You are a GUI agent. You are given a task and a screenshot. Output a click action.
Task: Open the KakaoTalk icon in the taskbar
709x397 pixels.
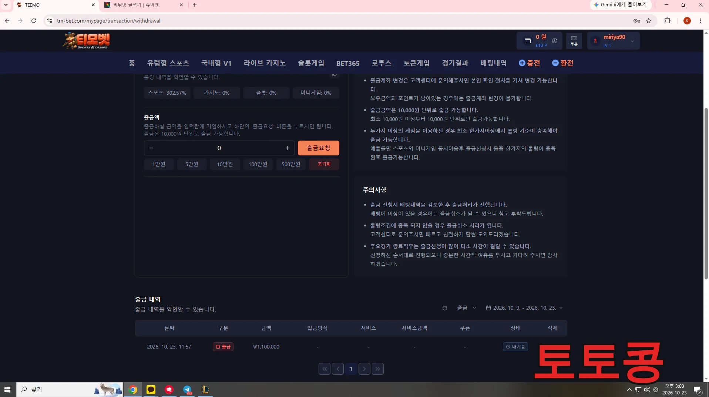click(x=151, y=390)
